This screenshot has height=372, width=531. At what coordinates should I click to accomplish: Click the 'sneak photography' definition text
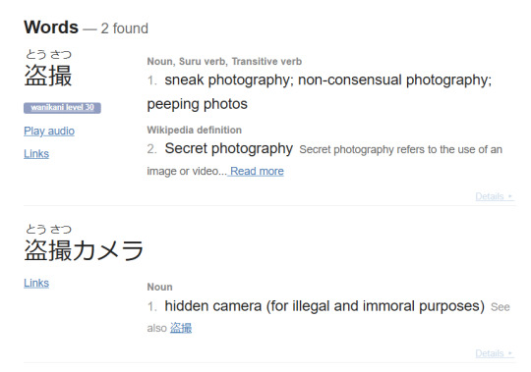228,80
